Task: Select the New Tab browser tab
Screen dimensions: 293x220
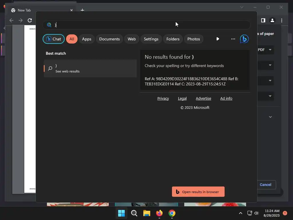Action: 42,10
